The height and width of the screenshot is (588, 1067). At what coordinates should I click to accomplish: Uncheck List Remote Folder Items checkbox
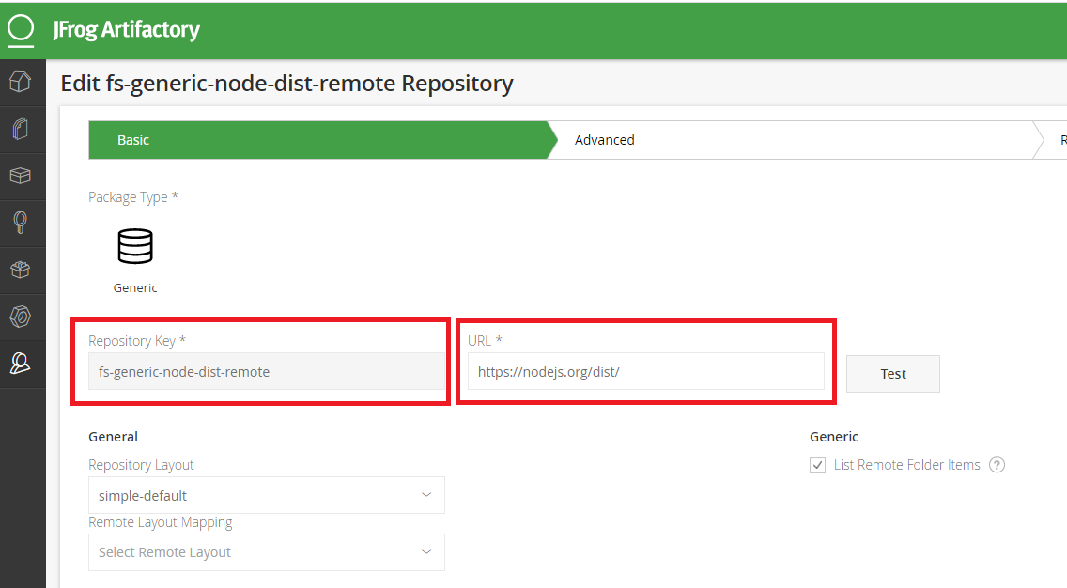pos(818,466)
